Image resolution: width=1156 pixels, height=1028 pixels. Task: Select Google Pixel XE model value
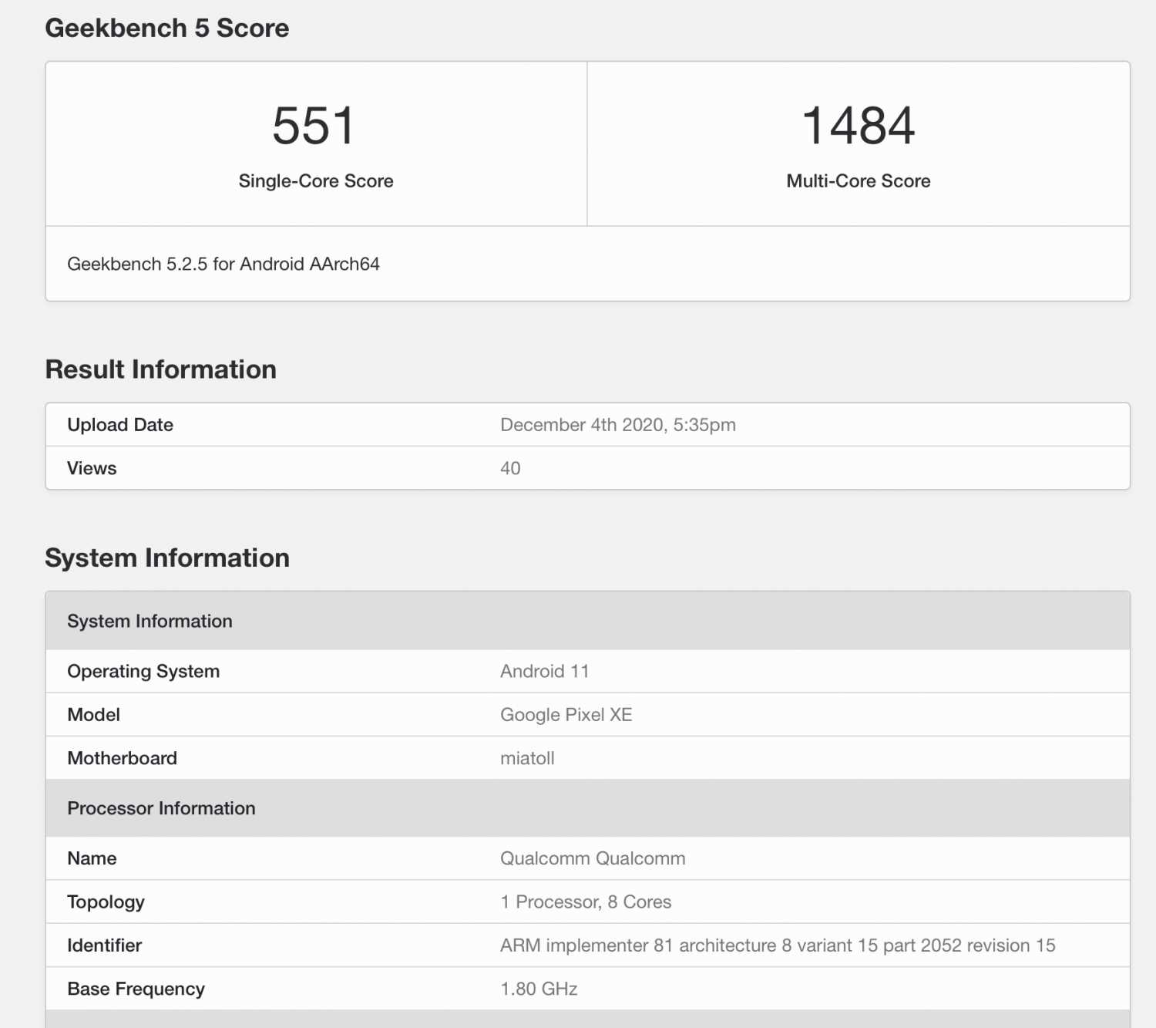tap(566, 715)
